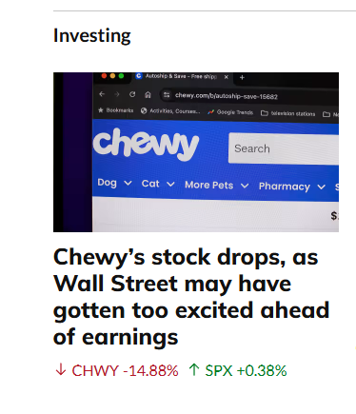Screen dimensions: 356x414
Task: Open the Chewy stock drops headline article
Action: (x=191, y=297)
